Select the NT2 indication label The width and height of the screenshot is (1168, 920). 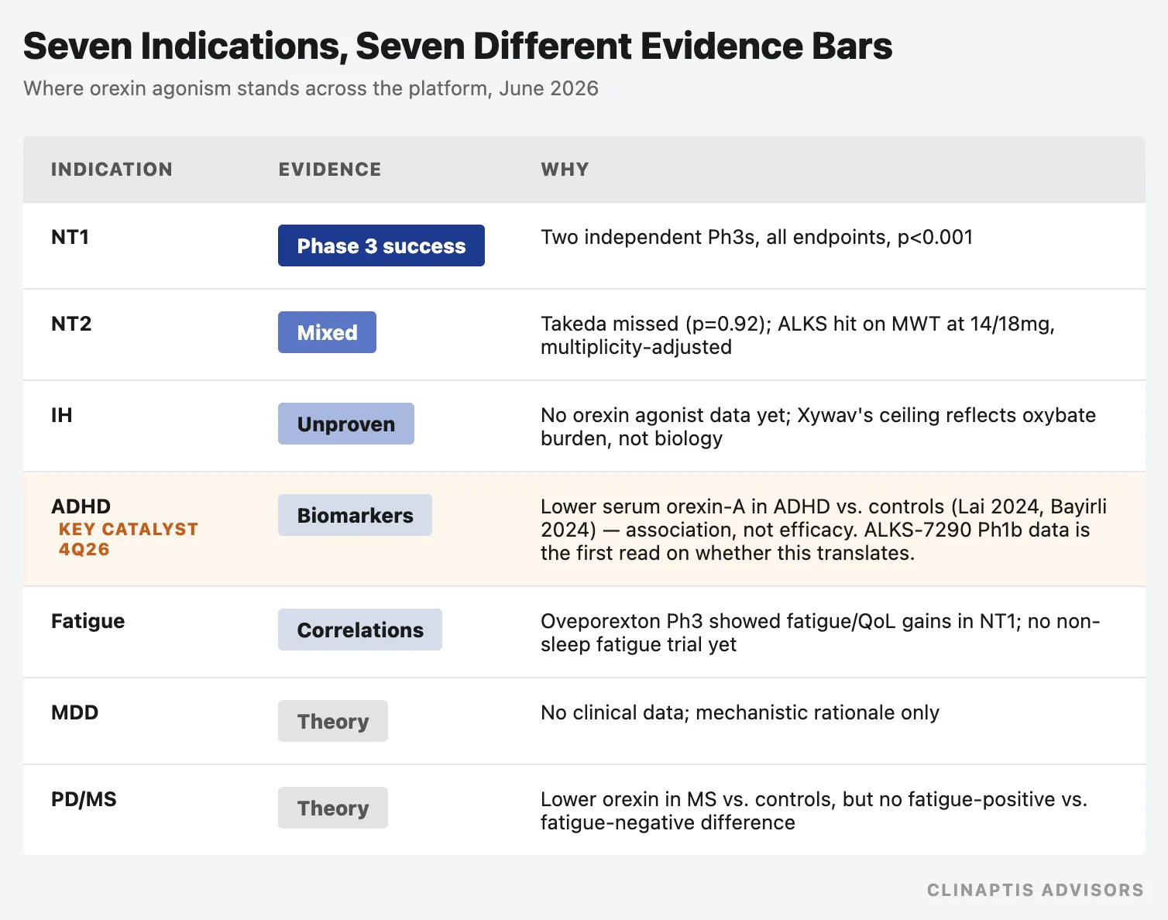(71, 324)
